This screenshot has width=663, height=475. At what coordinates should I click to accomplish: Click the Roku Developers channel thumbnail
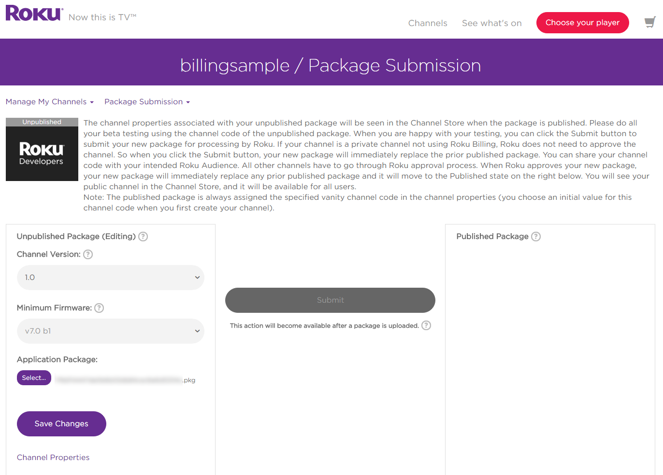pyautogui.click(x=42, y=150)
